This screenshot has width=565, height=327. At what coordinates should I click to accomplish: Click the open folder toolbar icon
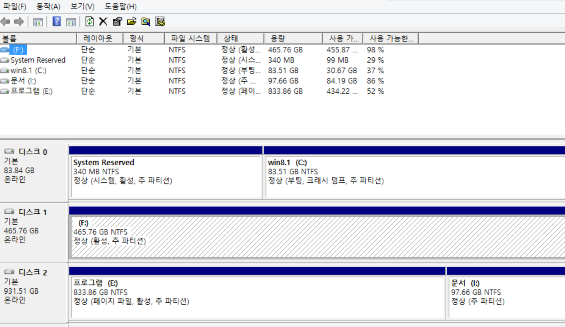pos(131,22)
